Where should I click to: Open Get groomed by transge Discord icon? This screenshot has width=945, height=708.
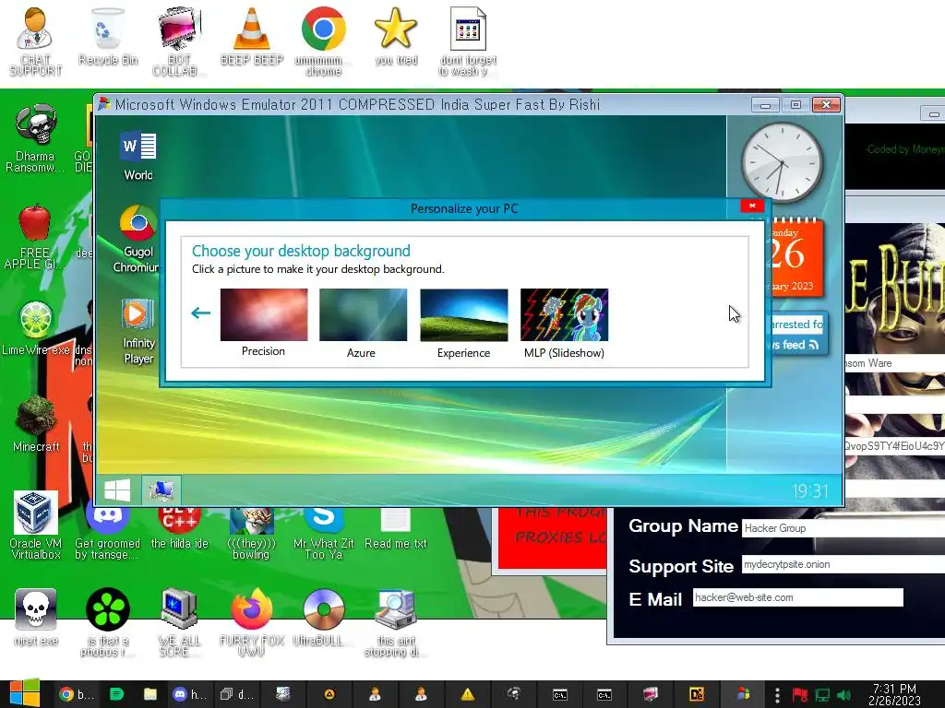coord(107,534)
